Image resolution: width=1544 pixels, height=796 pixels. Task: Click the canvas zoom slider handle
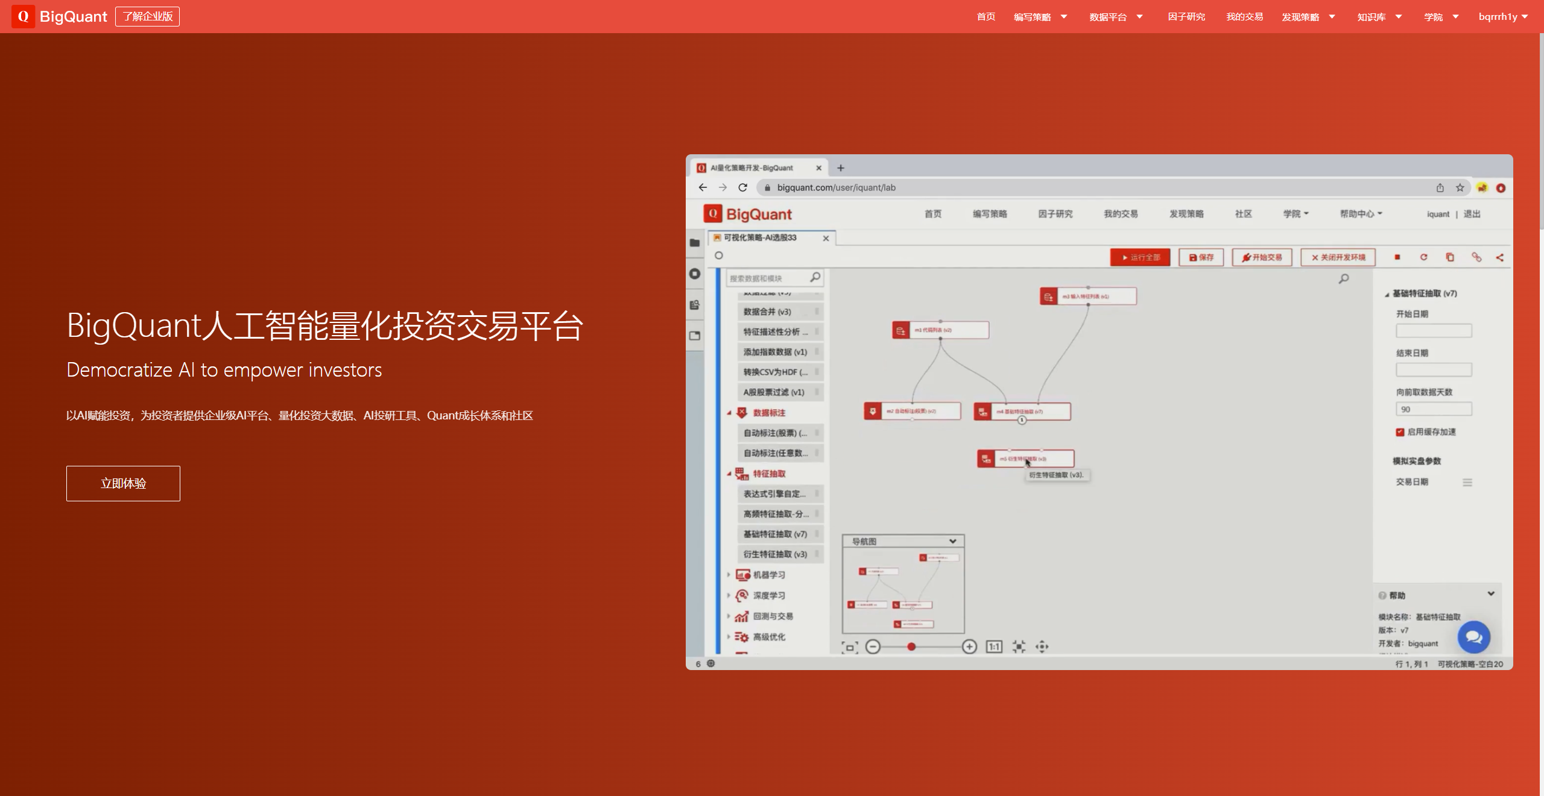911,647
